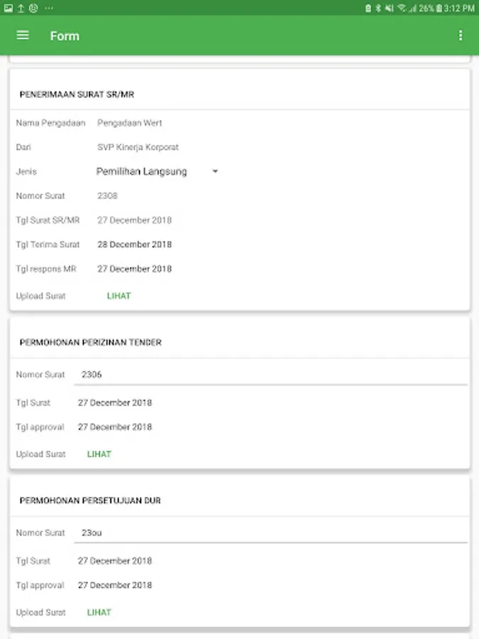The width and height of the screenshot is (479, 639).
Task: Tap the Bluetooth status bar icon
Action: tap(378, 8)
